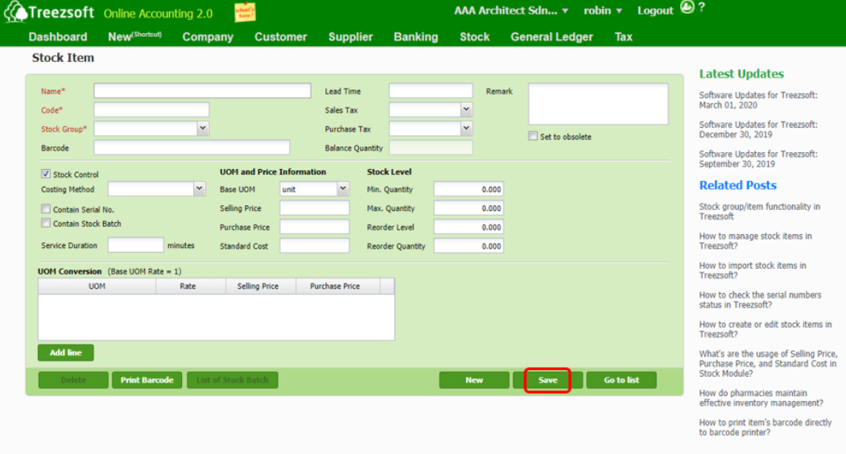The height and width of the screenshot is (454, 846).
Task: Click the Go to list button
Action: [x=621, y=380]
